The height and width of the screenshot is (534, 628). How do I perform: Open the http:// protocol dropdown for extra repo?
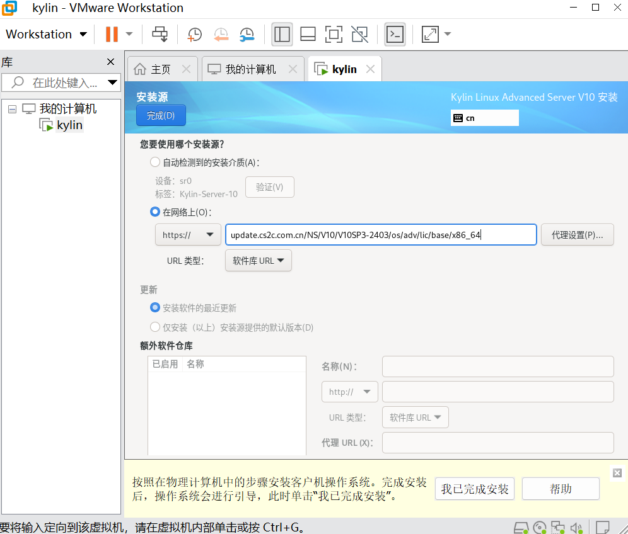[x=350, y=392]
